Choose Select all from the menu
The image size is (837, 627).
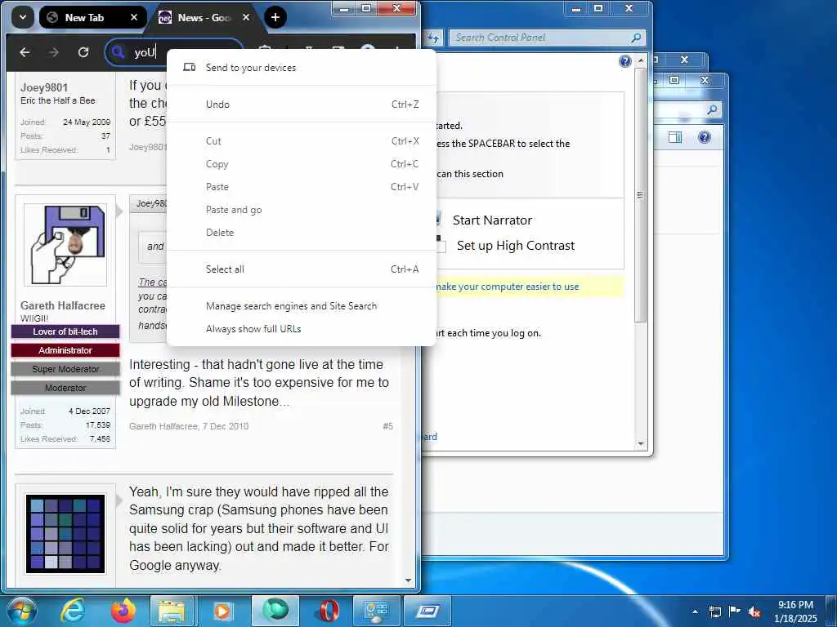[302, 269]
